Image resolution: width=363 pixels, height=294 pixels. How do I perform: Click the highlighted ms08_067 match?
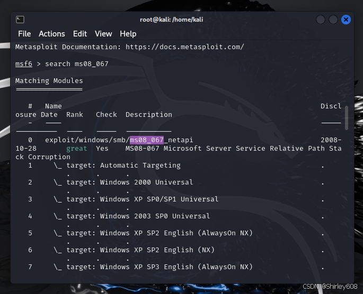147,140
